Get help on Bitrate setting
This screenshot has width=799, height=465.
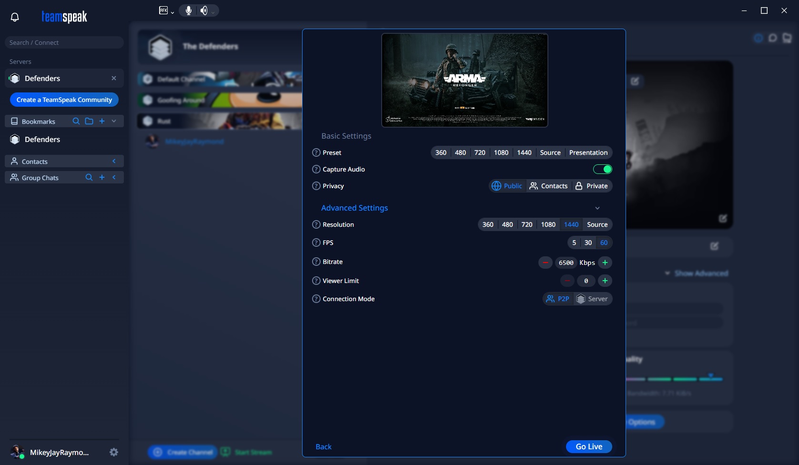[x=316, y=262]
